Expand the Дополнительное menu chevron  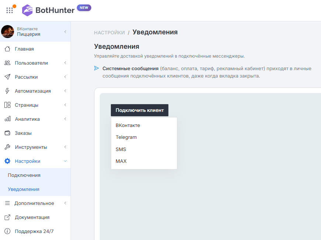65,203
